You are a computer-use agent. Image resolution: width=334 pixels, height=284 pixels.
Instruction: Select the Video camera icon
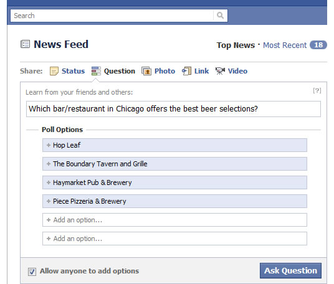coord(220,71)
